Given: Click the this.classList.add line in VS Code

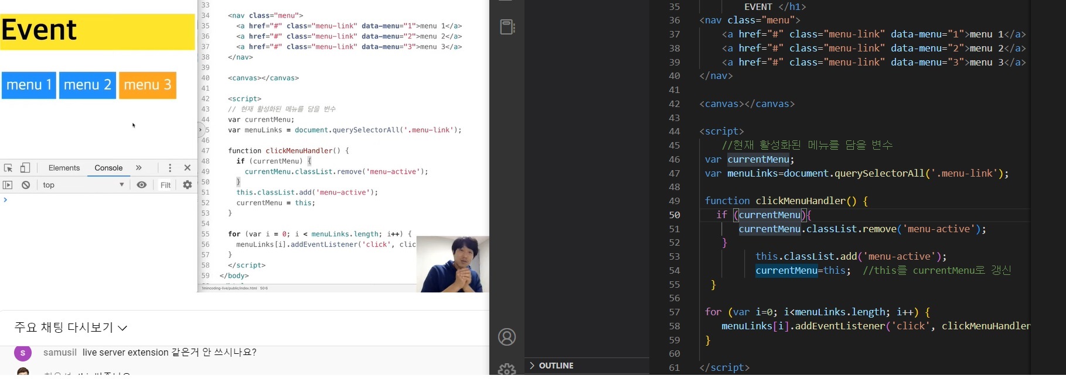Looking at the screenshot, I should pos(851,256).
